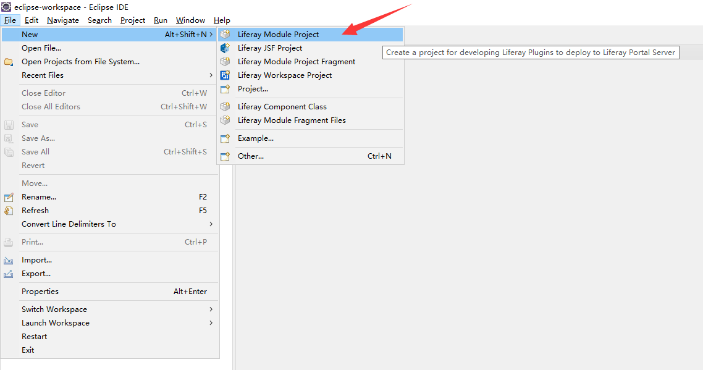Open the Help menu
This screenshot has width=703, height=370.
[x=222, y=20]
